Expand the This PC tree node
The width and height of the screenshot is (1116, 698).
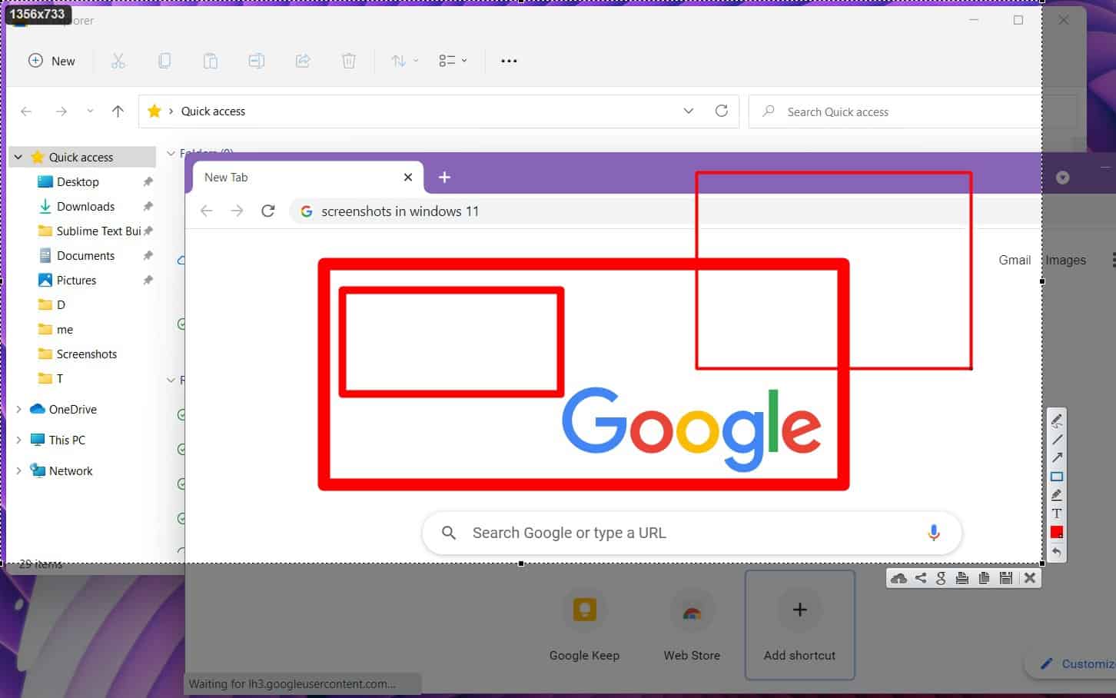[18, 440]
